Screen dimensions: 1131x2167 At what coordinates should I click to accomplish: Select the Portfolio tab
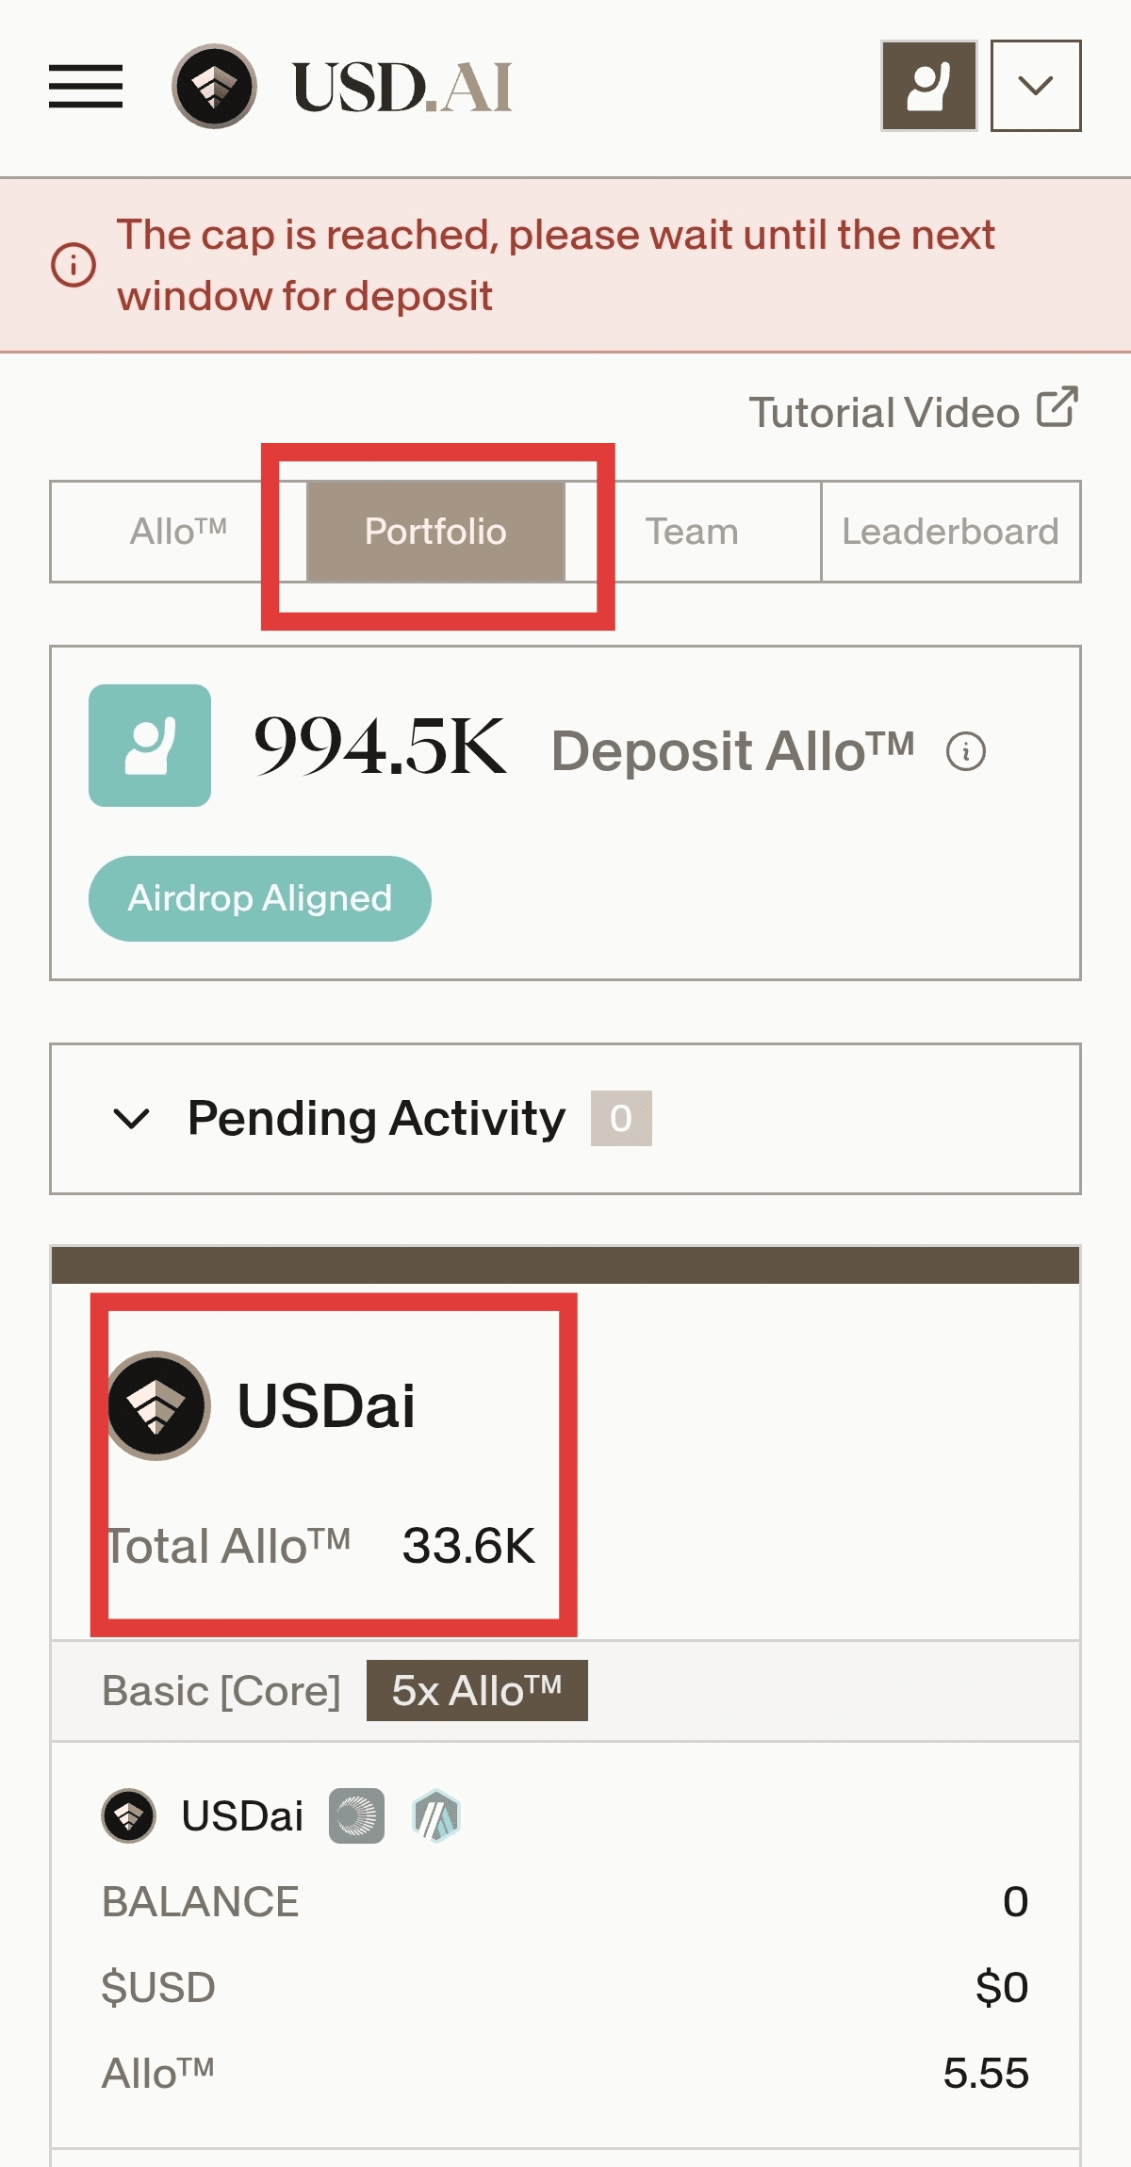pyautogui.click(x=435, y=532)
